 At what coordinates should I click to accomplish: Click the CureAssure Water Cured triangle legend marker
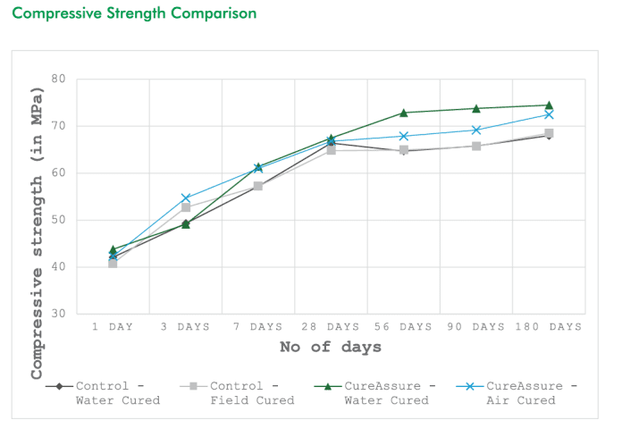pos(328,387)
